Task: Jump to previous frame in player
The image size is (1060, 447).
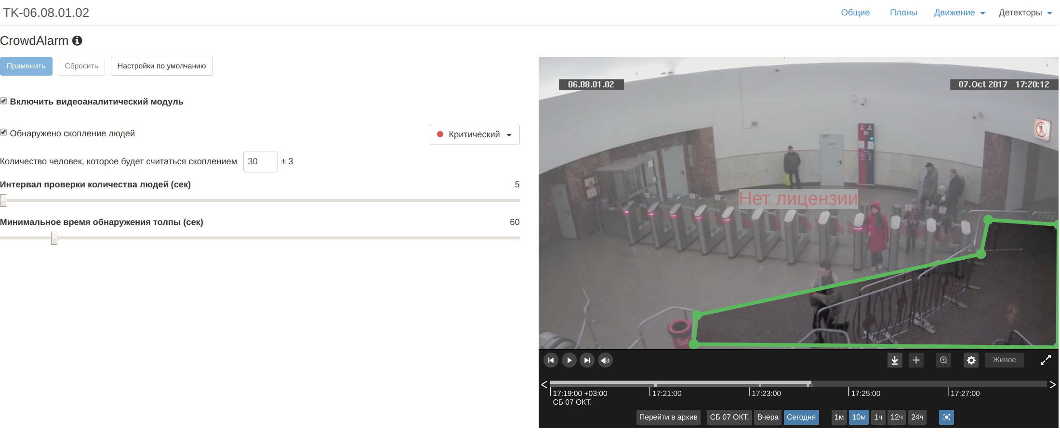Action: 551,360
